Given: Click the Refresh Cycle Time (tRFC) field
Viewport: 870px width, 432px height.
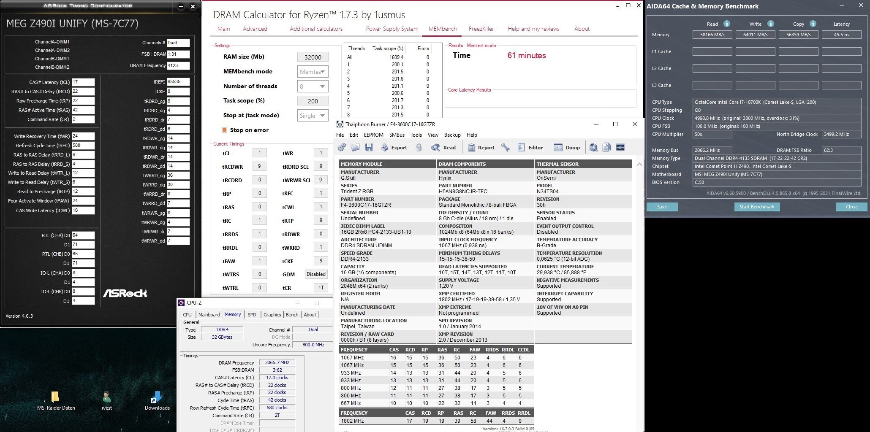Looking at the screenshot, I should [83, 146].
